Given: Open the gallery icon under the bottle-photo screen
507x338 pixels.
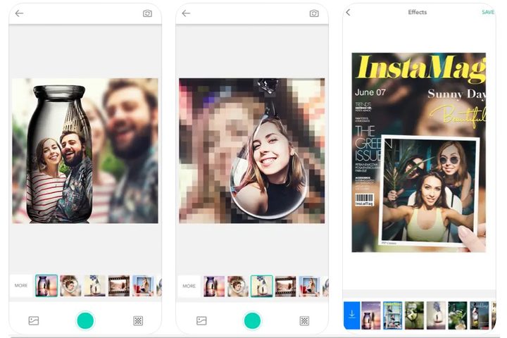Looking at the screenshot, I should (34, 320).
